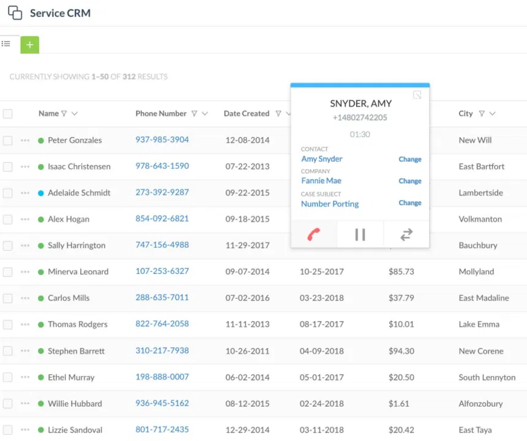
Task: Click blue status dot of Adelaide Schmidt
Action: [x=40, y=193]
